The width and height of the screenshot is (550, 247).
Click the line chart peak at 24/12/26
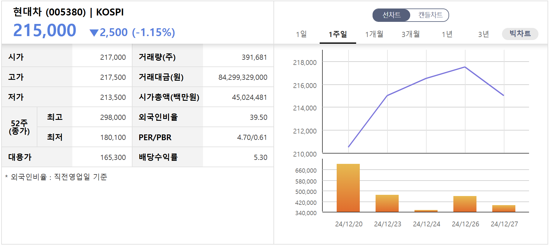(465, 67)
